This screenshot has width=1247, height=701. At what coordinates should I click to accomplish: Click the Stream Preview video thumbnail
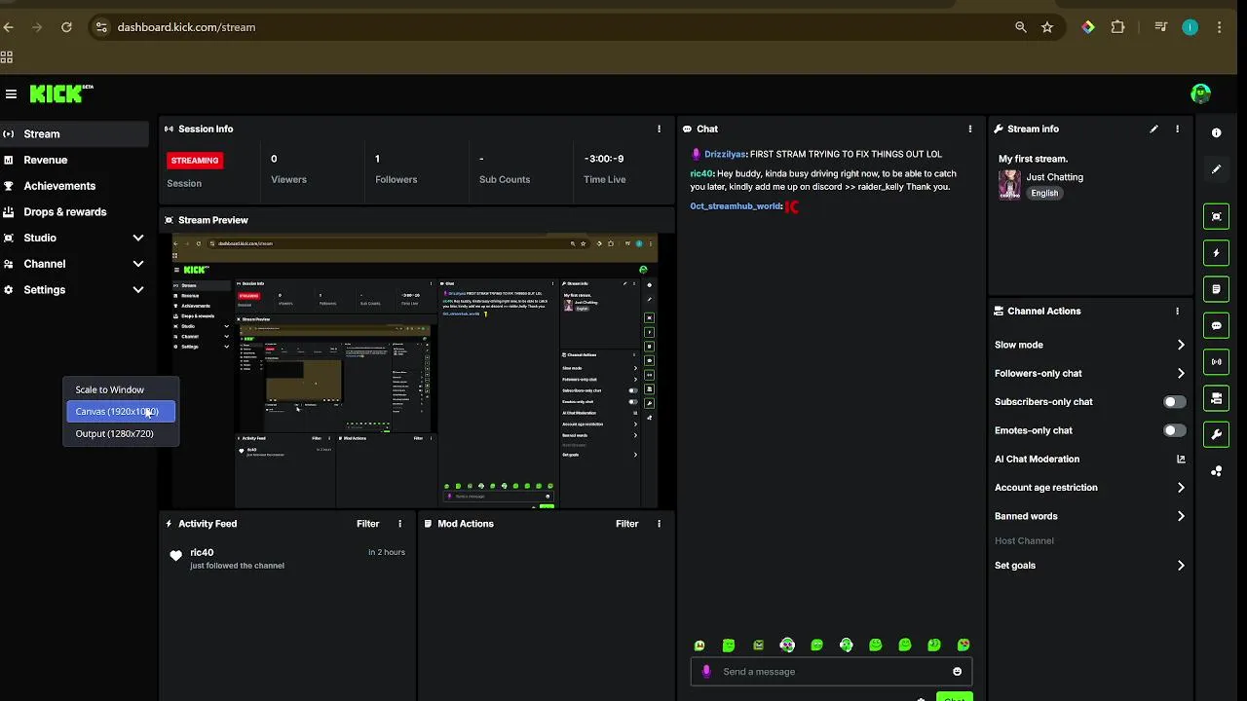click(416, 370)
